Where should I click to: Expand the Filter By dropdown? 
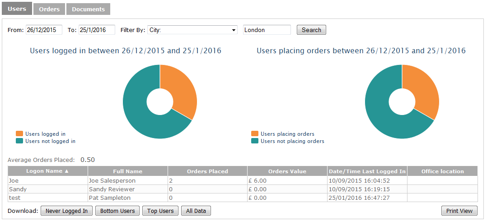(192, 30)
